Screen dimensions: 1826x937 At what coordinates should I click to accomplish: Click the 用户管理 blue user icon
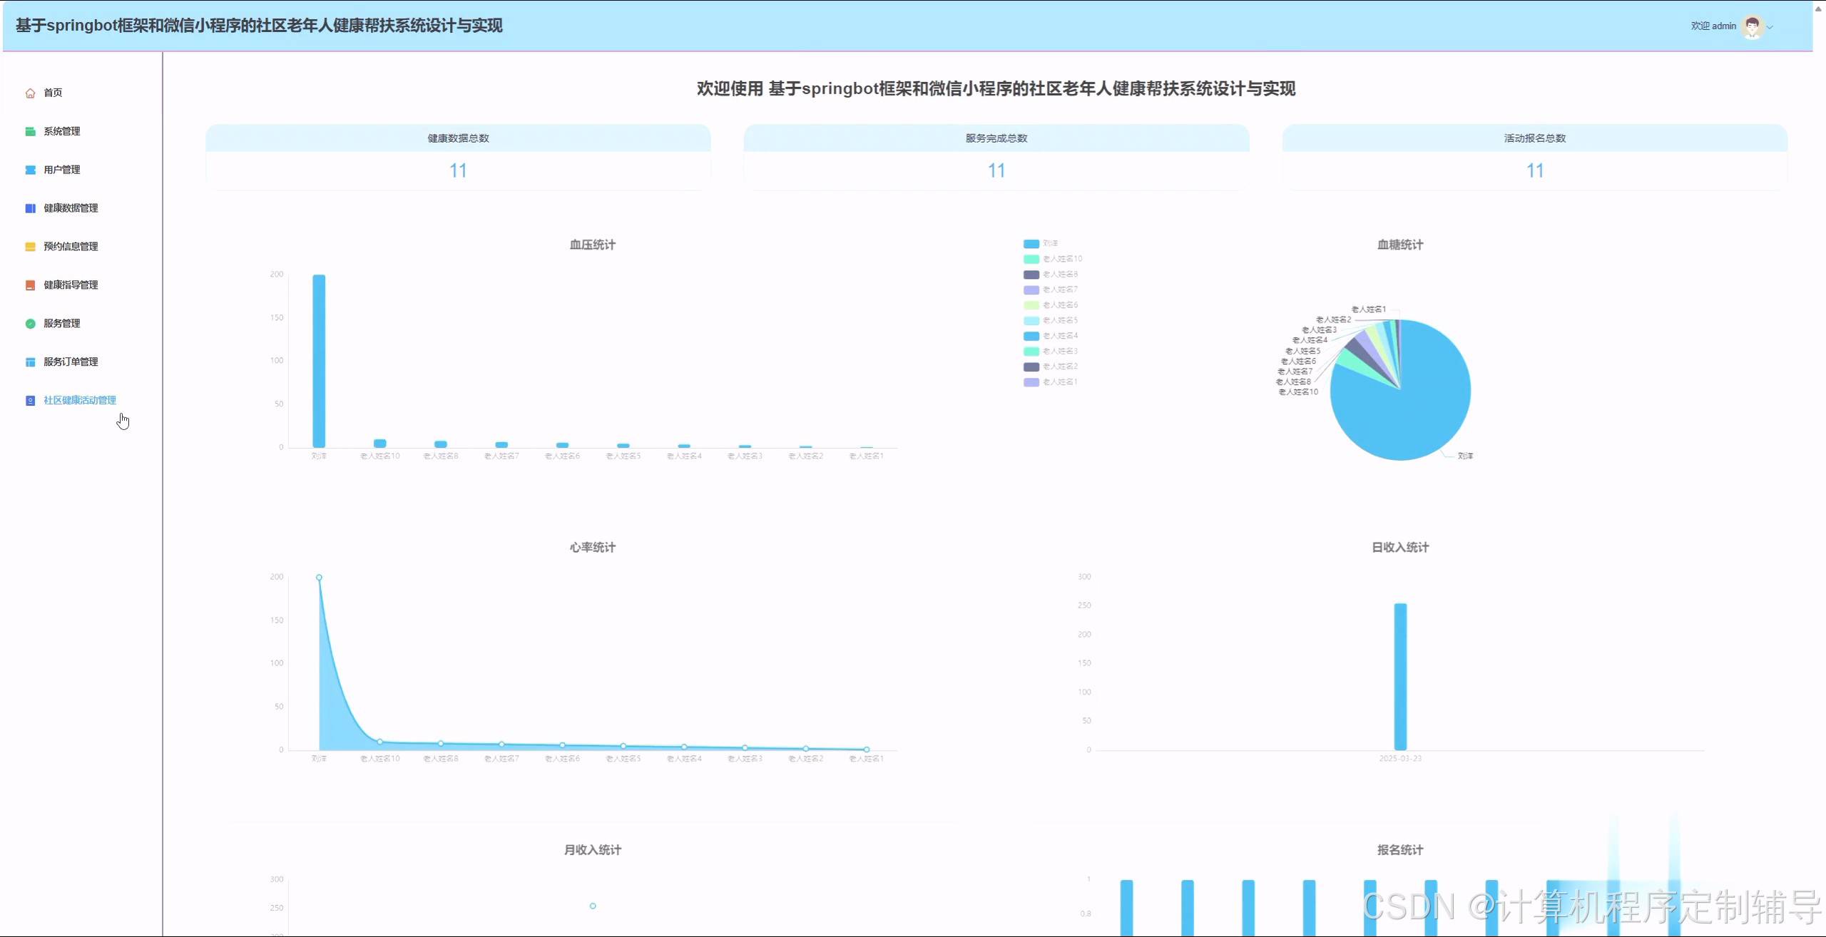coord(29,170)
